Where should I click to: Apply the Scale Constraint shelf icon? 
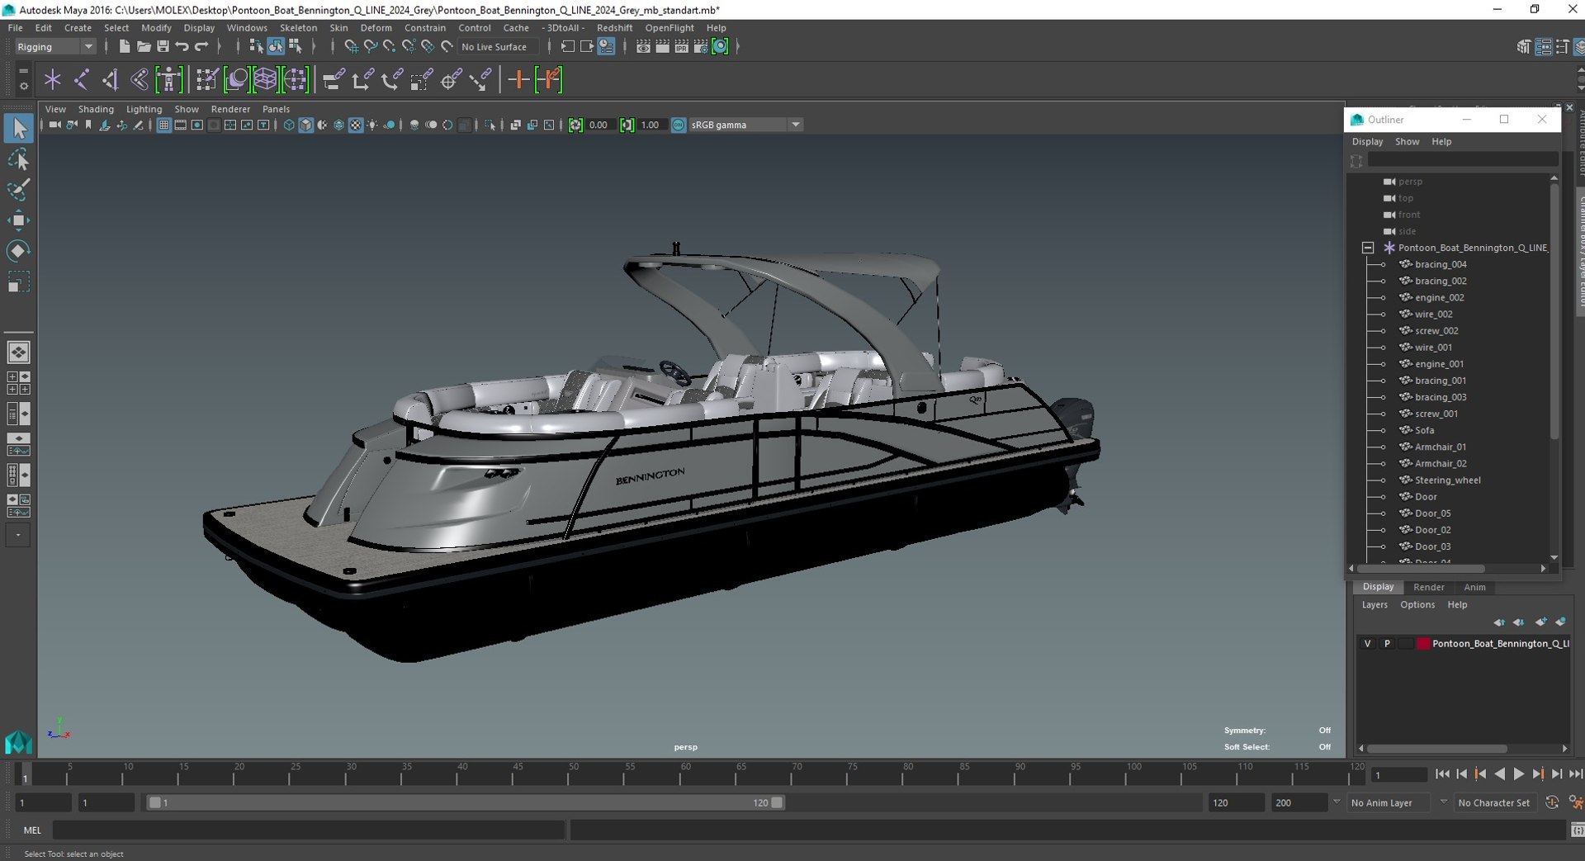point(422,80)
